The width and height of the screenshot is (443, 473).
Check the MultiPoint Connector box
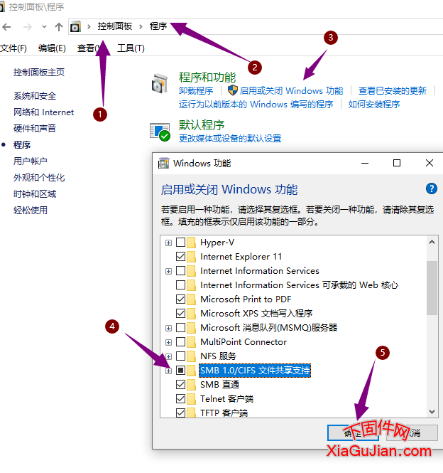click(180, 342)
